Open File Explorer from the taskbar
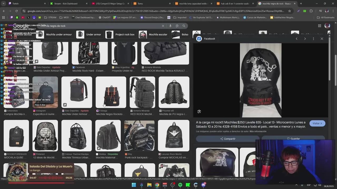The width and height of the screenshot is (337, 189). point(149,185)
